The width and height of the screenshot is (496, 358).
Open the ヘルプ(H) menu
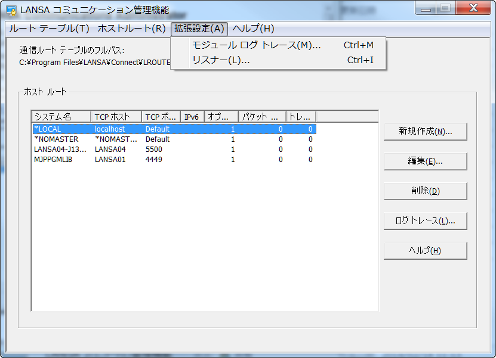[254, 29]
